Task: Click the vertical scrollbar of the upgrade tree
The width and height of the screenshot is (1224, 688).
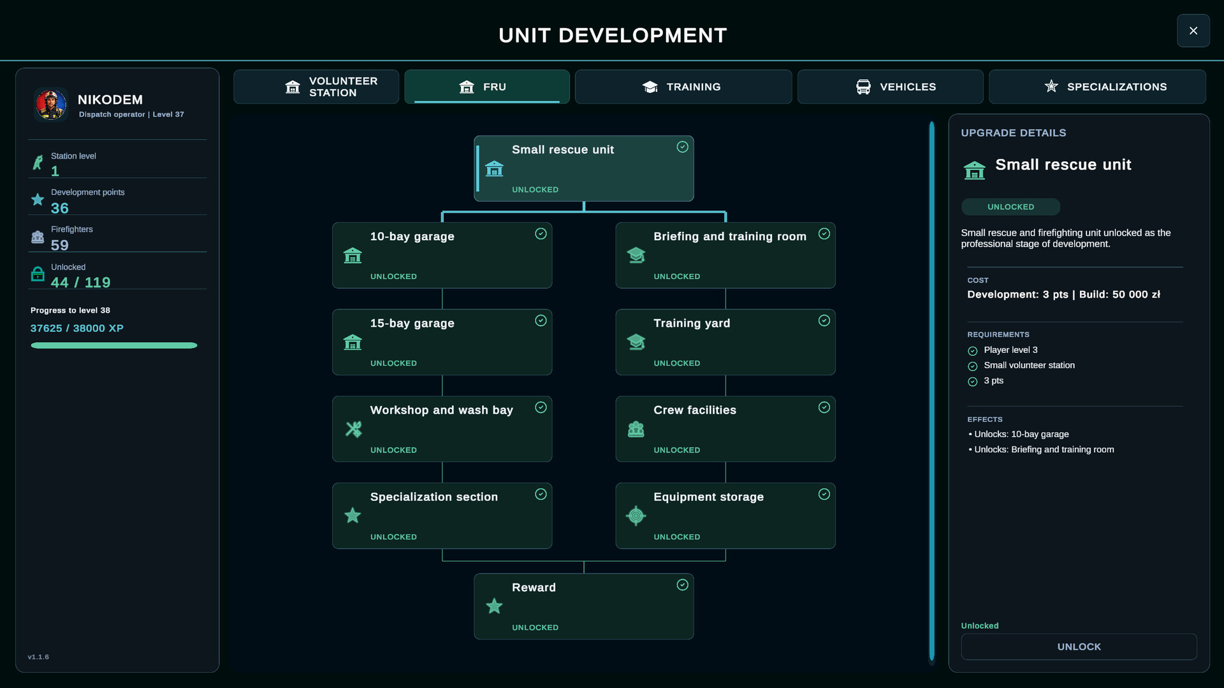Action: tap(931, 391)
